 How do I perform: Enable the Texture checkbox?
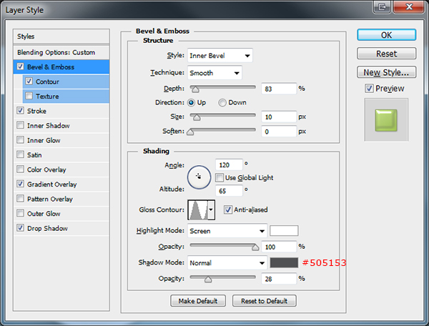pos(29,96)
